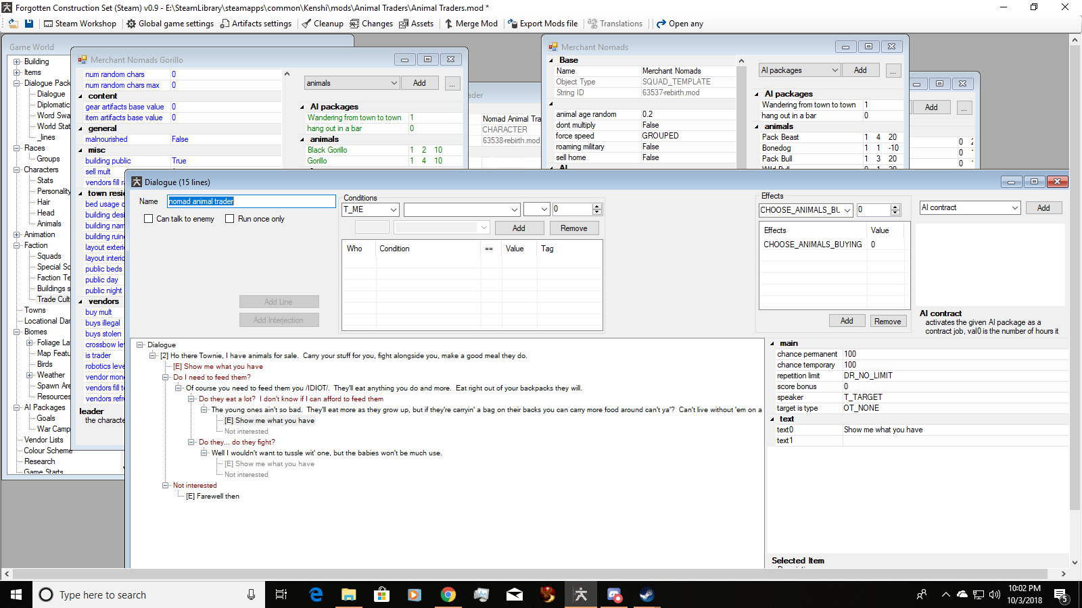
Task: Expand the Building node in Game World tree
Action: [x=17, y=61]
